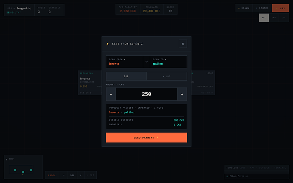Open the Spawn menu in top toolbar

coord(244,8)
